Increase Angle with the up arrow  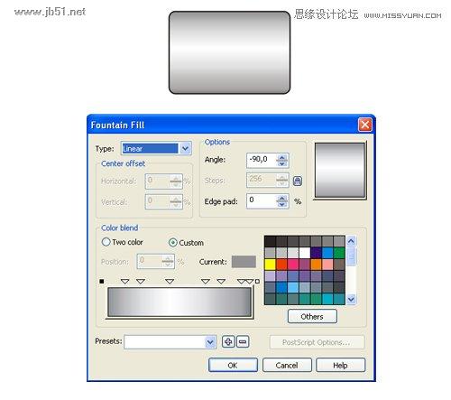[281, 157]
